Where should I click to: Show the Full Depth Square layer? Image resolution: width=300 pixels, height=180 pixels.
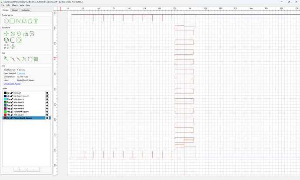8,112
